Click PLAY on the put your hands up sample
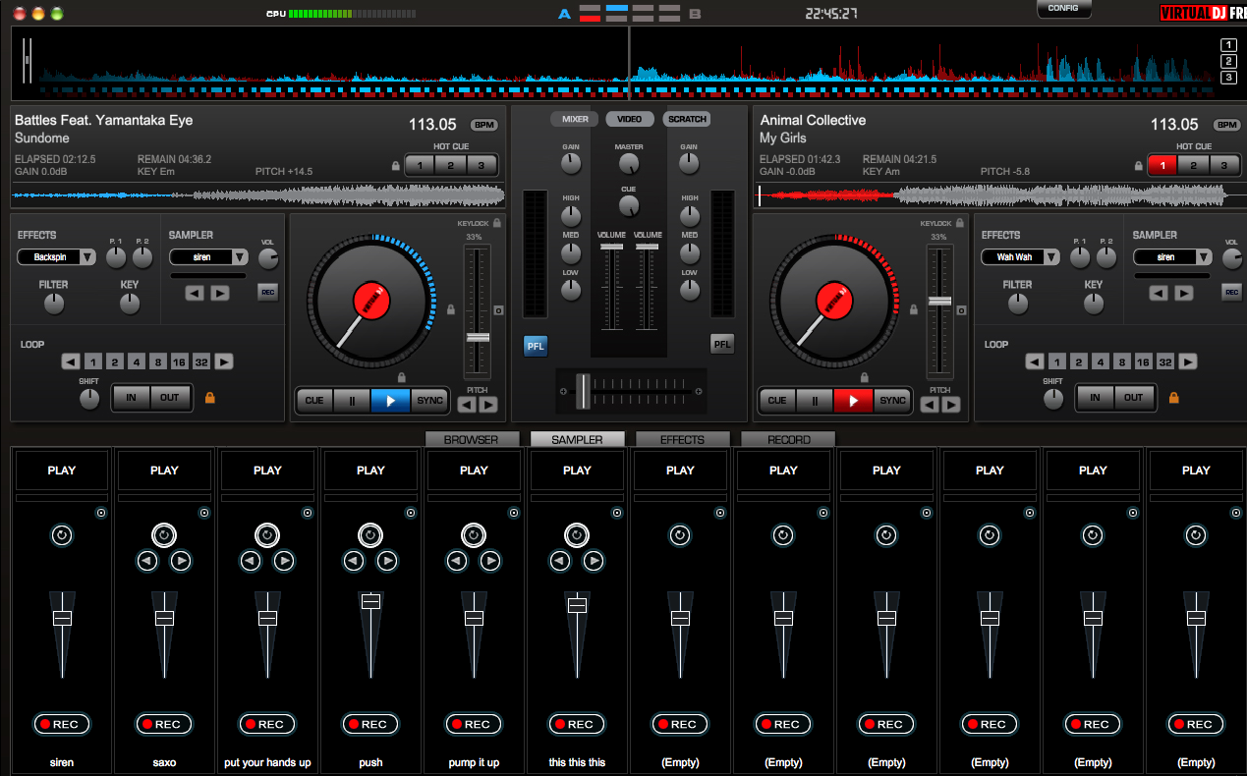The image size is (1247, 776). 267,471
